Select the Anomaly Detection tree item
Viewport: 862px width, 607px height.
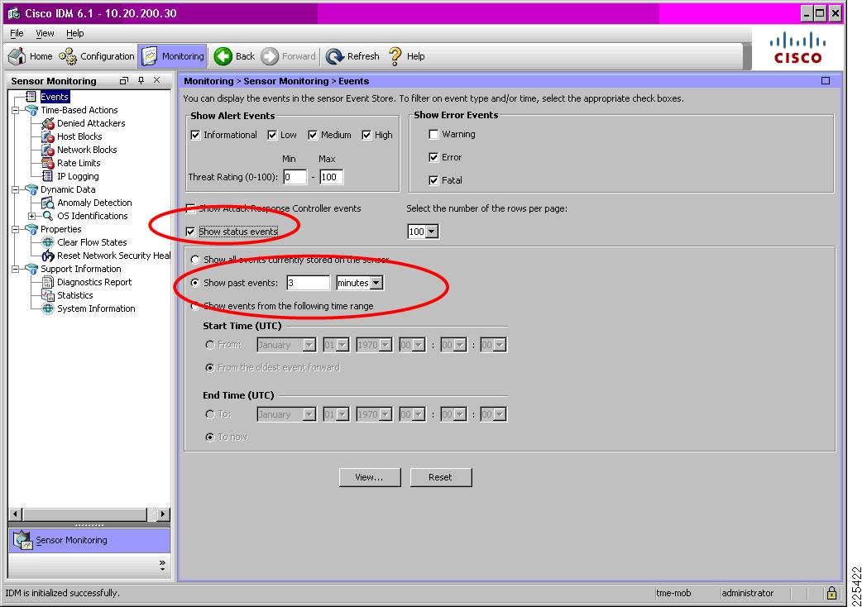click(94, 203)
